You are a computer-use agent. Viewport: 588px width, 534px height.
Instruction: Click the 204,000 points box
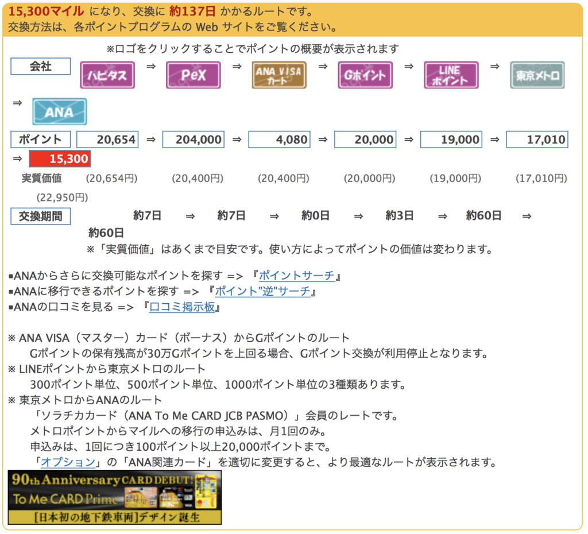(193, 140)
